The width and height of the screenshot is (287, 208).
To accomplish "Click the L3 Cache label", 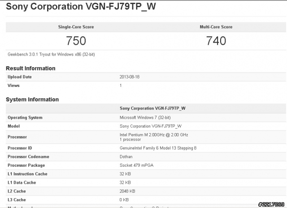I will click(x=17, y=199).
